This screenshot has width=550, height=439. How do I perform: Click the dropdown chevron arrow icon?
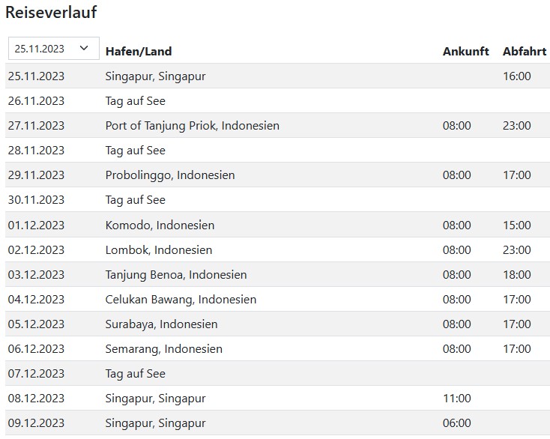(84, 48)
